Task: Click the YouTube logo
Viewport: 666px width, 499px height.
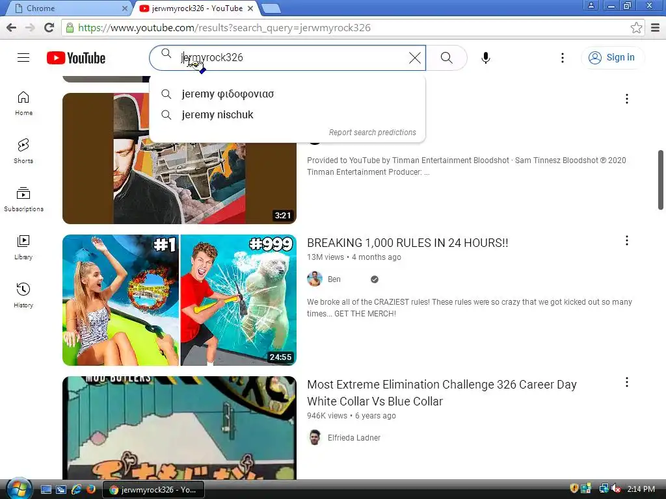Action: coord(76,58)
